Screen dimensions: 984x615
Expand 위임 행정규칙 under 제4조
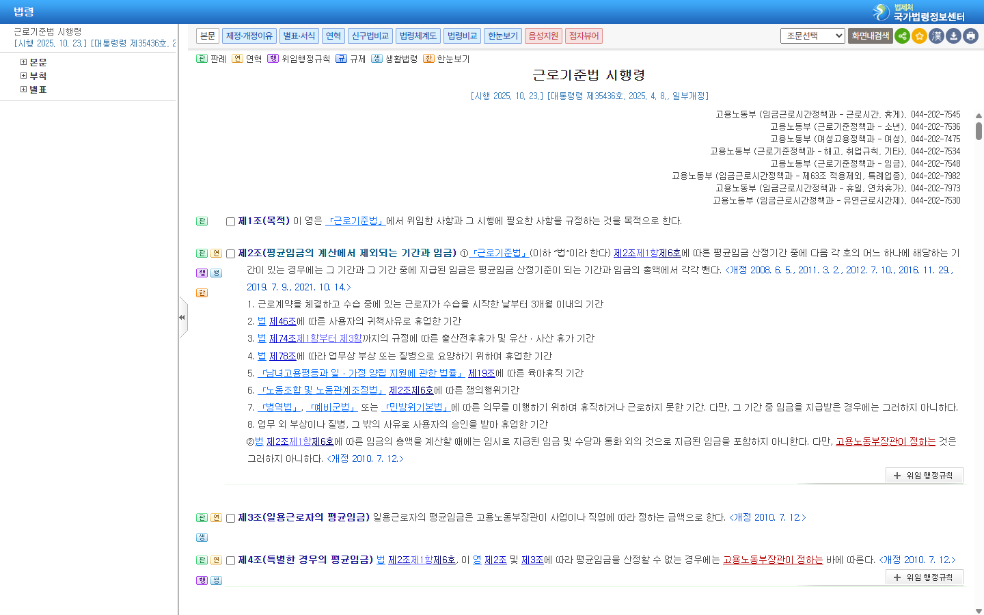point(924,577)
